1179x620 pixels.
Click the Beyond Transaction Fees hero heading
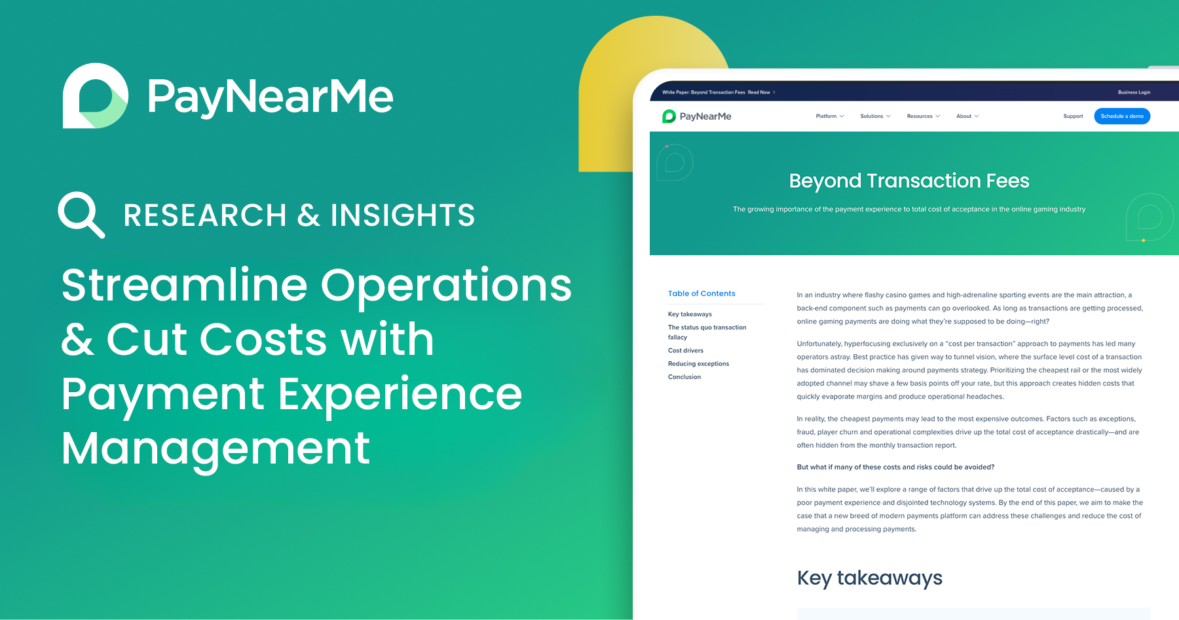pyautogui.click(x=908, y=181)
